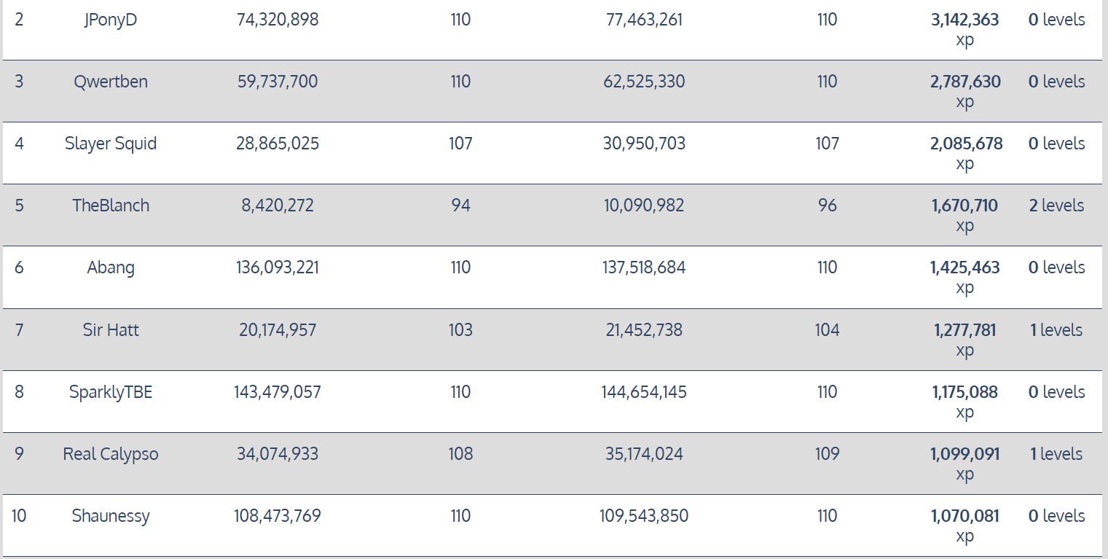1108x559 pixels.
Task: Click Real Calypso's ending level 109
Action: [827, 454]
